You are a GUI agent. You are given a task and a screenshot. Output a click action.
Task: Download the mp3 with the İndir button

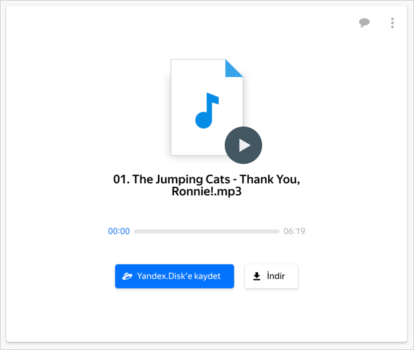272,276
